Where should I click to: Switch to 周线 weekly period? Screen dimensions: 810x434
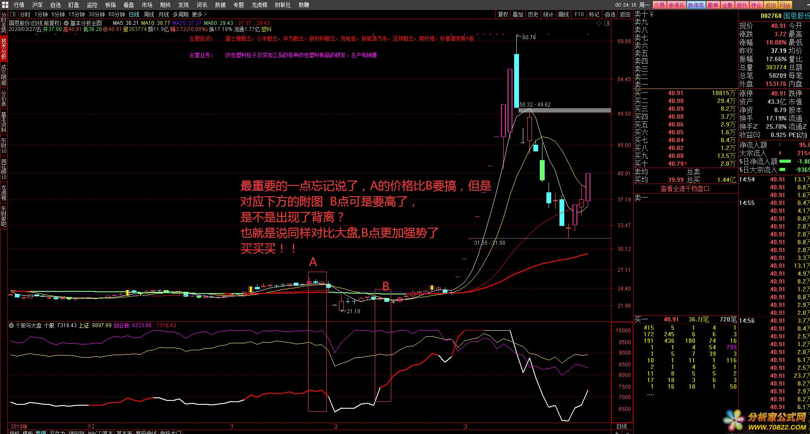coord(149,14)
